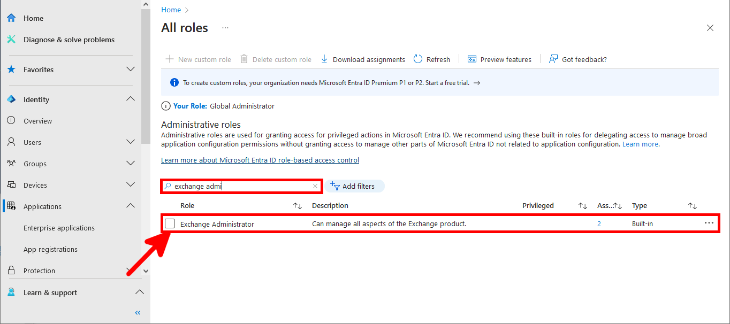Click the Groups icon in sidebar
The height and width of the screenshot is (324, 730).
coord(11,163)
